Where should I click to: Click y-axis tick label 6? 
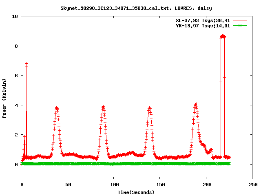click(x=16, y=76)
